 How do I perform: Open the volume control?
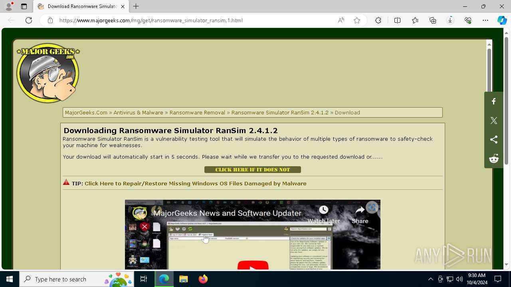coord(460,279)
